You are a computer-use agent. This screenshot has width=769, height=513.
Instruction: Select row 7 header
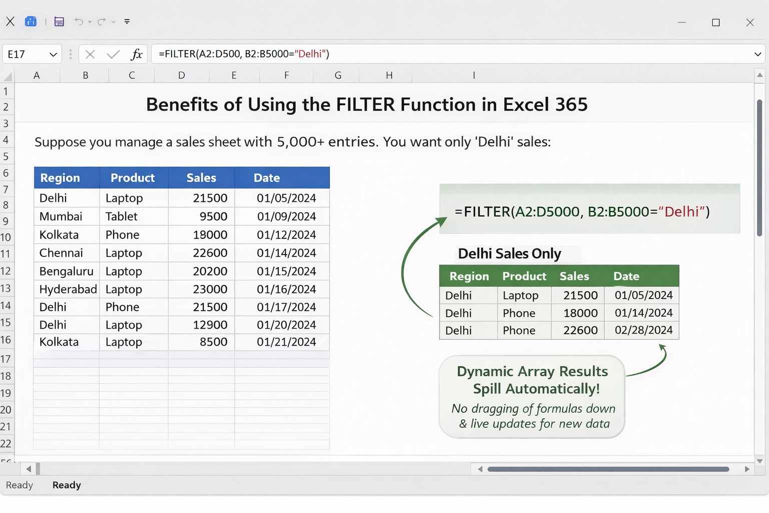coord(7,189)
